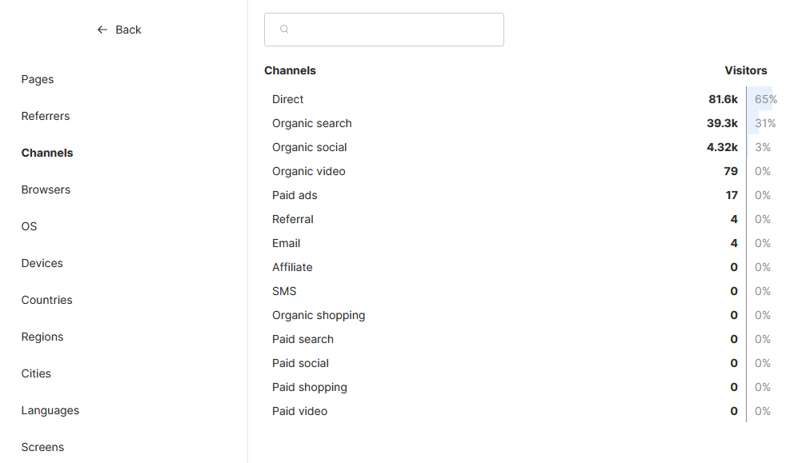The image size is (794, 463).
Task: Open the Pages section
Action: pyautogui.click(x=38, y=79)
